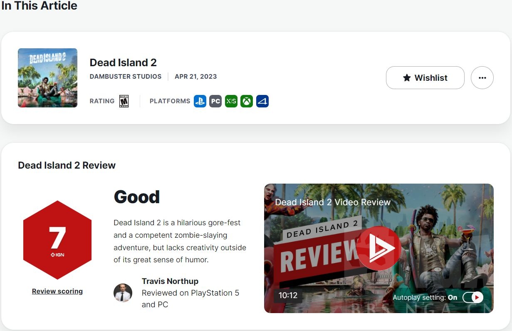Click the blue PlayStation 5 platform icon
This screenshot has width=512, height=331.
coord(200,101)
